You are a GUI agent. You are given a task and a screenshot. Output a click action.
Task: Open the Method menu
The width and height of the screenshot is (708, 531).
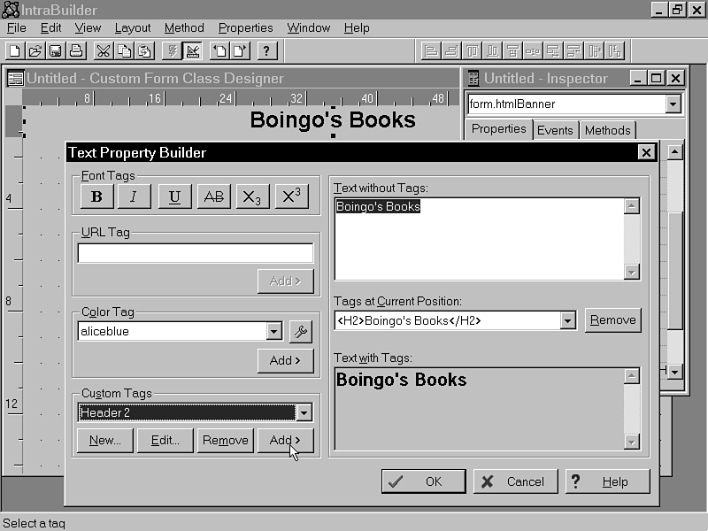pyautogui.click(x=184, y=28)
